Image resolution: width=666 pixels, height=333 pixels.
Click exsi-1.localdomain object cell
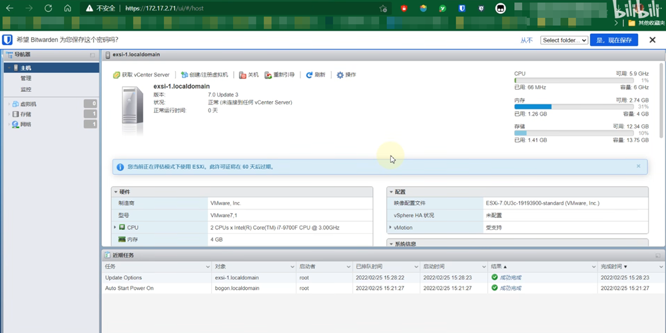point(237,278)
